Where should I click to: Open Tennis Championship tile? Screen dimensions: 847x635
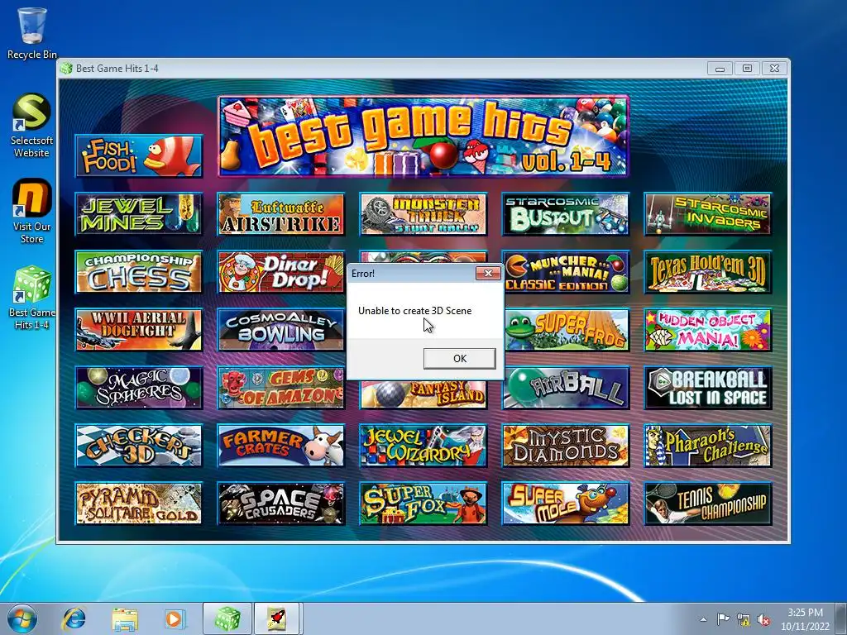(x=708, y=504)
